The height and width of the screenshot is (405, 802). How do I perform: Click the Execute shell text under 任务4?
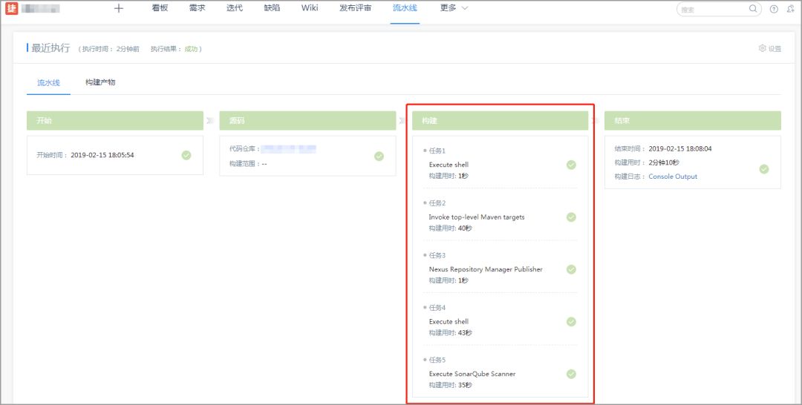(449, 322)
